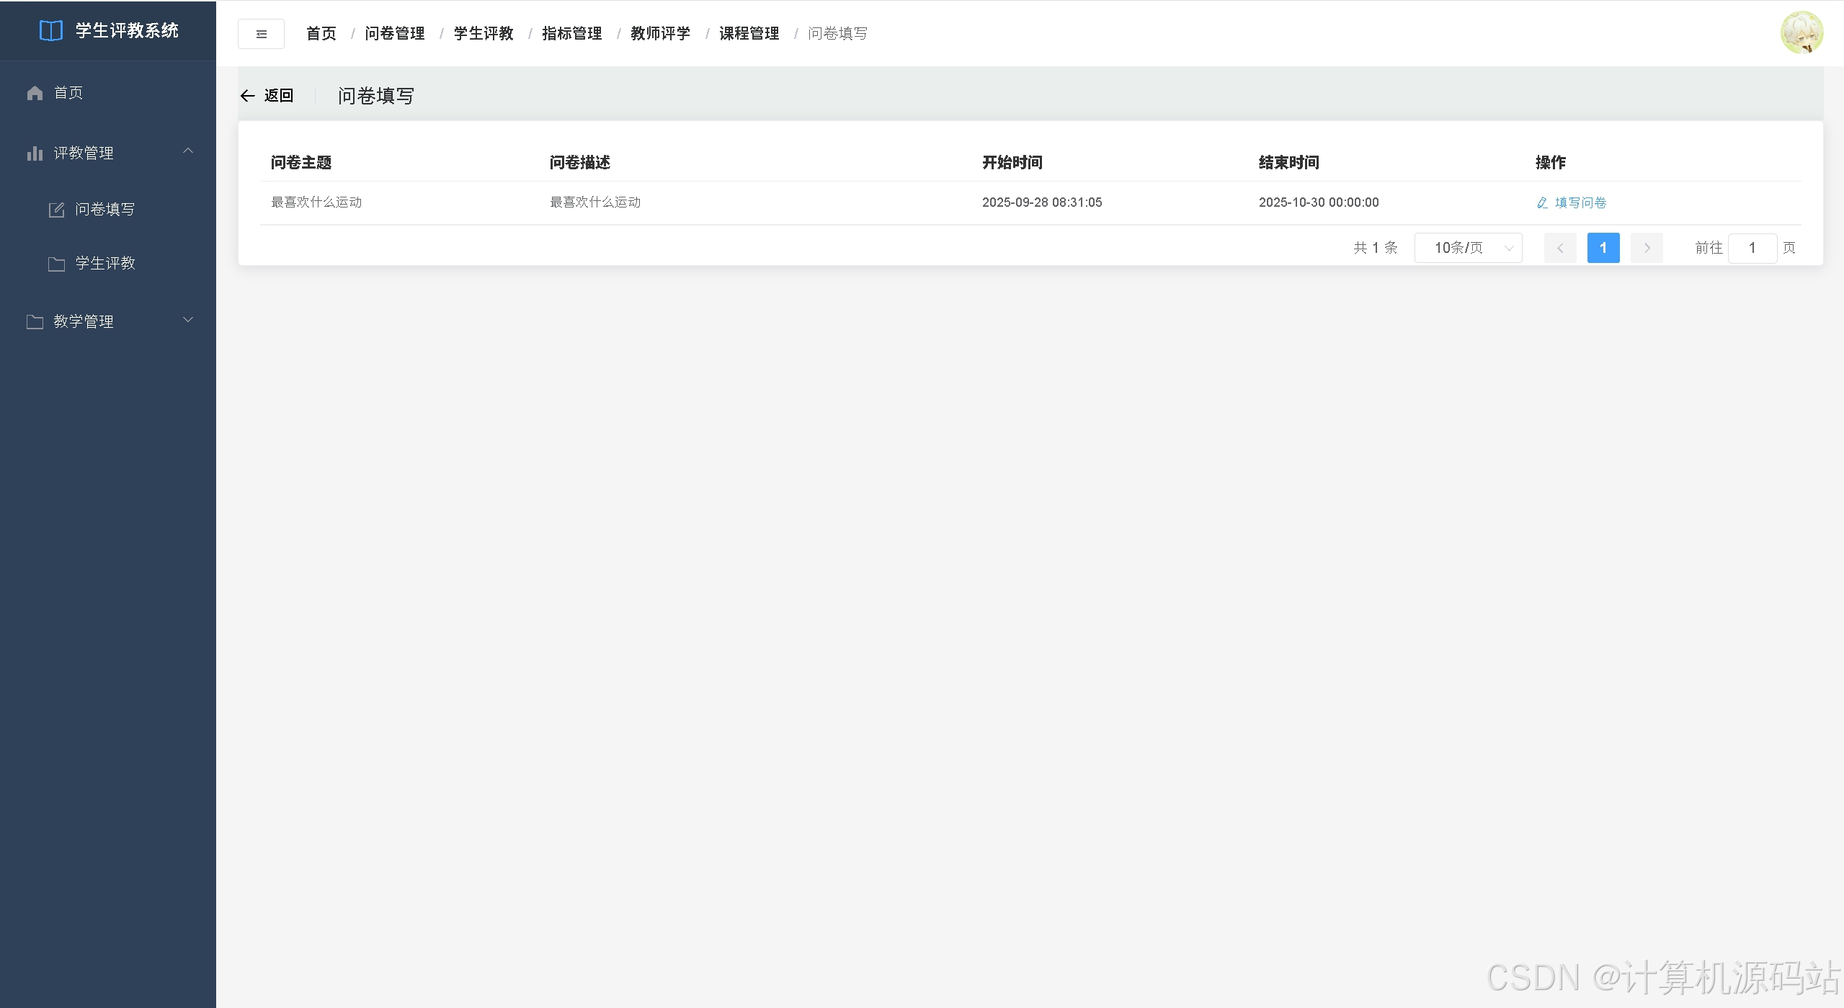Click the back arrow icon beside 返回
The height and width of the screenshot is (1008, 1844).
[248, 96]
